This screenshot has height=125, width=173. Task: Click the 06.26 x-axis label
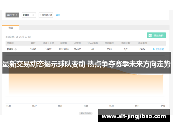[x=9, y=106]
